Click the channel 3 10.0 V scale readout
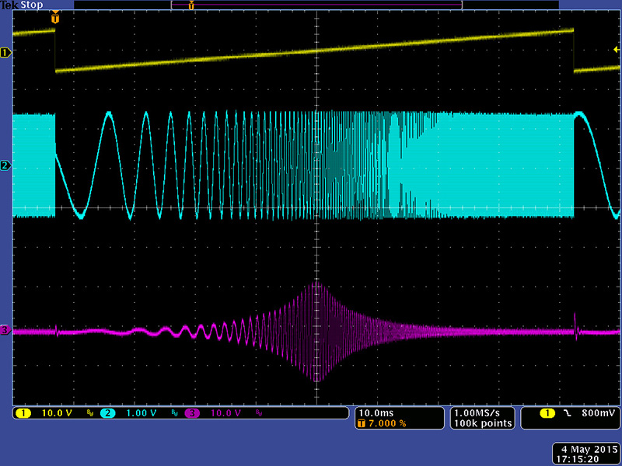This screenshot has height=466, width=622. tap(225, 413)
